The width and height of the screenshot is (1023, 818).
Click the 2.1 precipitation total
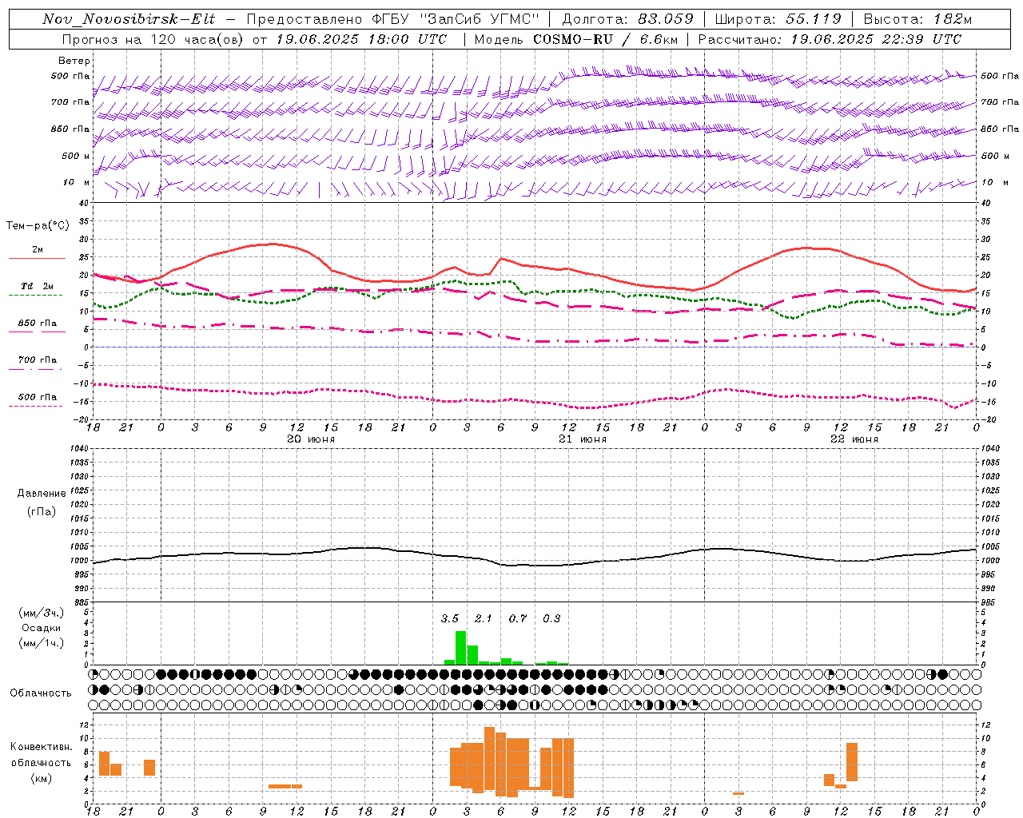tap(484, 618)
